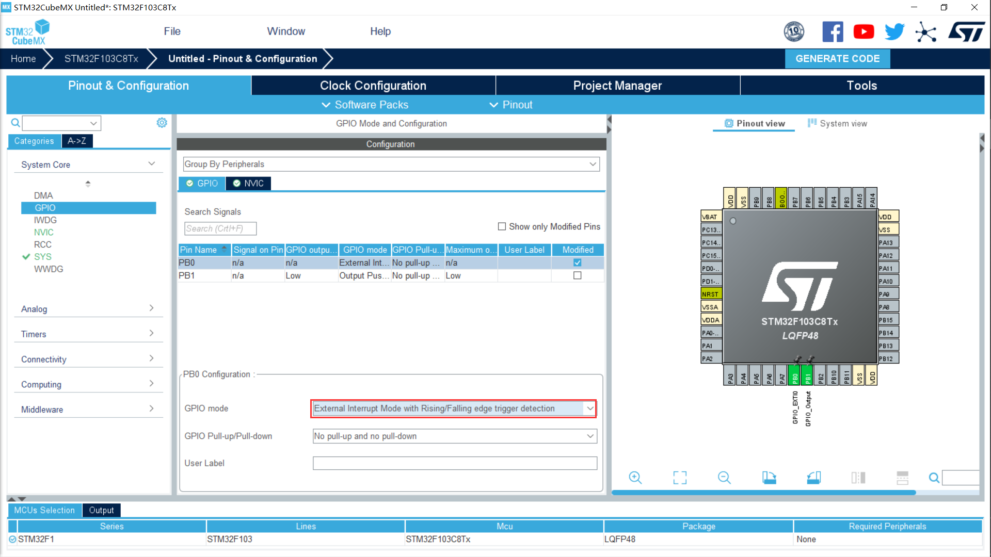
Task: Click the Search Signals input field
Action: 220,228
